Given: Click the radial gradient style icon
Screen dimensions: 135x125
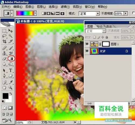Looking at the screenshot, I should (x=49, y=14).
